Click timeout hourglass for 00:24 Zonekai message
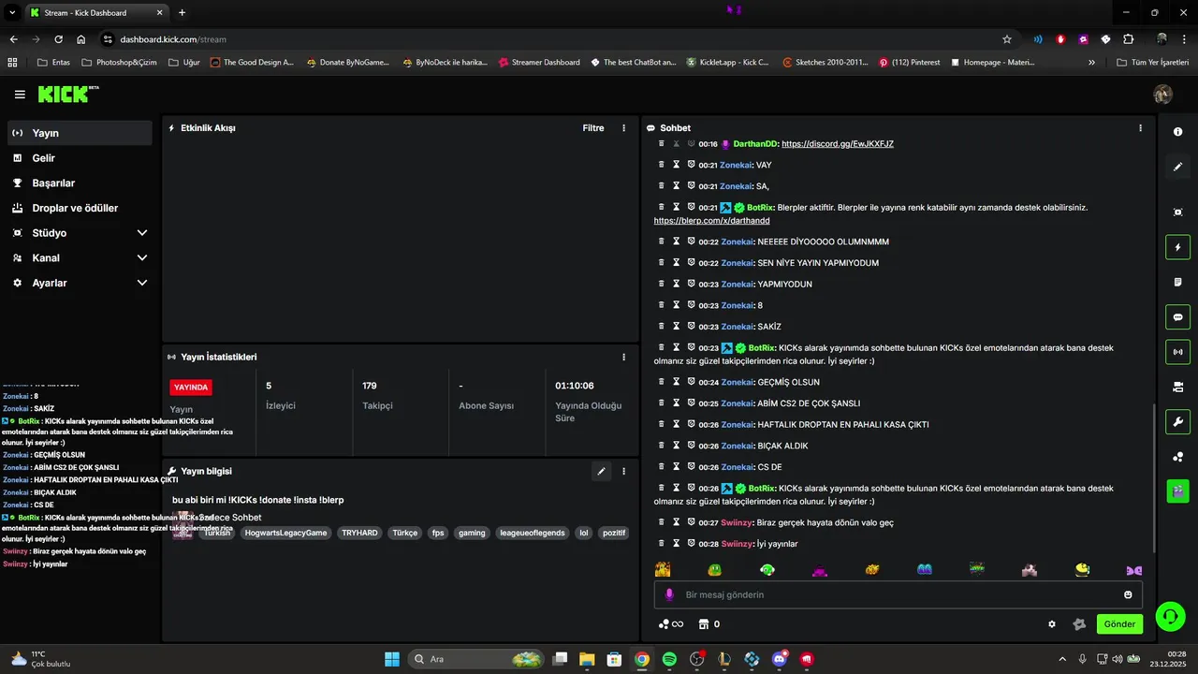This screenshot has width=1198, height=674. [x=676, y=382]
